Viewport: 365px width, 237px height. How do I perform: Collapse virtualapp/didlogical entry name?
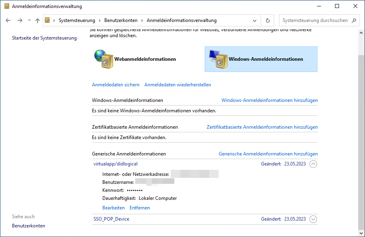tap(116, 164)
